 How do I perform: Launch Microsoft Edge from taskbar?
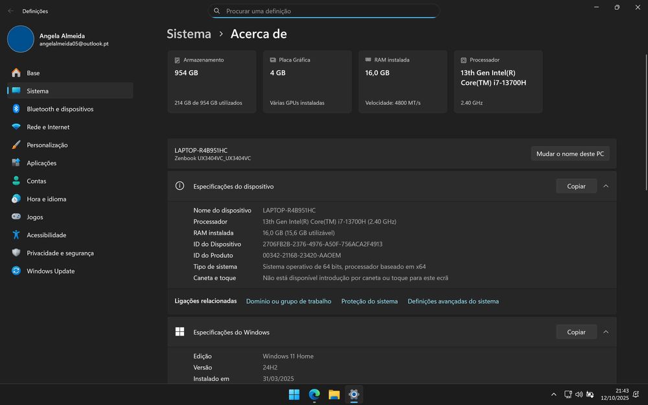(314, 395)
